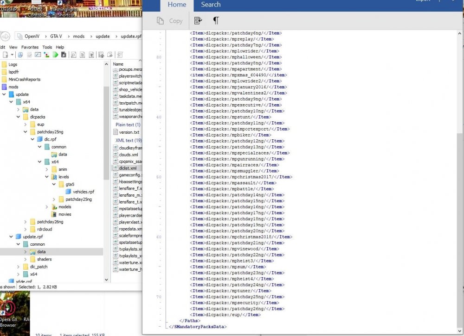
Task: Click the new file icon in OpenIV toolbar
Action: [5, 55]
